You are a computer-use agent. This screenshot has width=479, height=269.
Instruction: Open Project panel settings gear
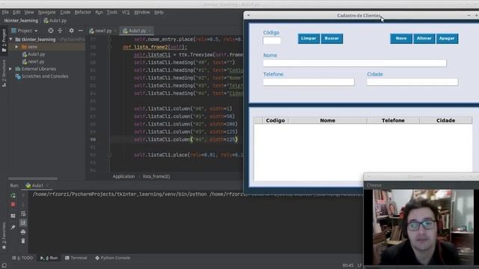click(71, 31)
